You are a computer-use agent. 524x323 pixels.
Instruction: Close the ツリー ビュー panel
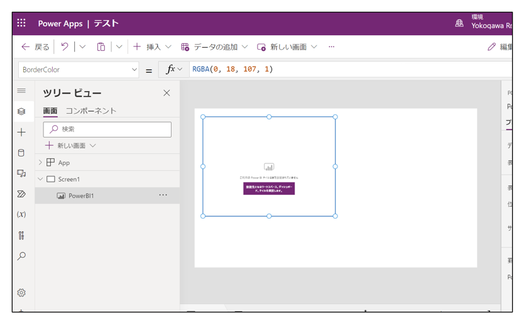(x=166, y=93)
